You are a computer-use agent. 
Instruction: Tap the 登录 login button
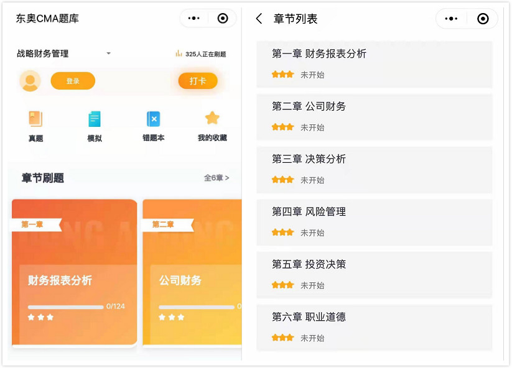pyautogui.click(x=73, y=81)
